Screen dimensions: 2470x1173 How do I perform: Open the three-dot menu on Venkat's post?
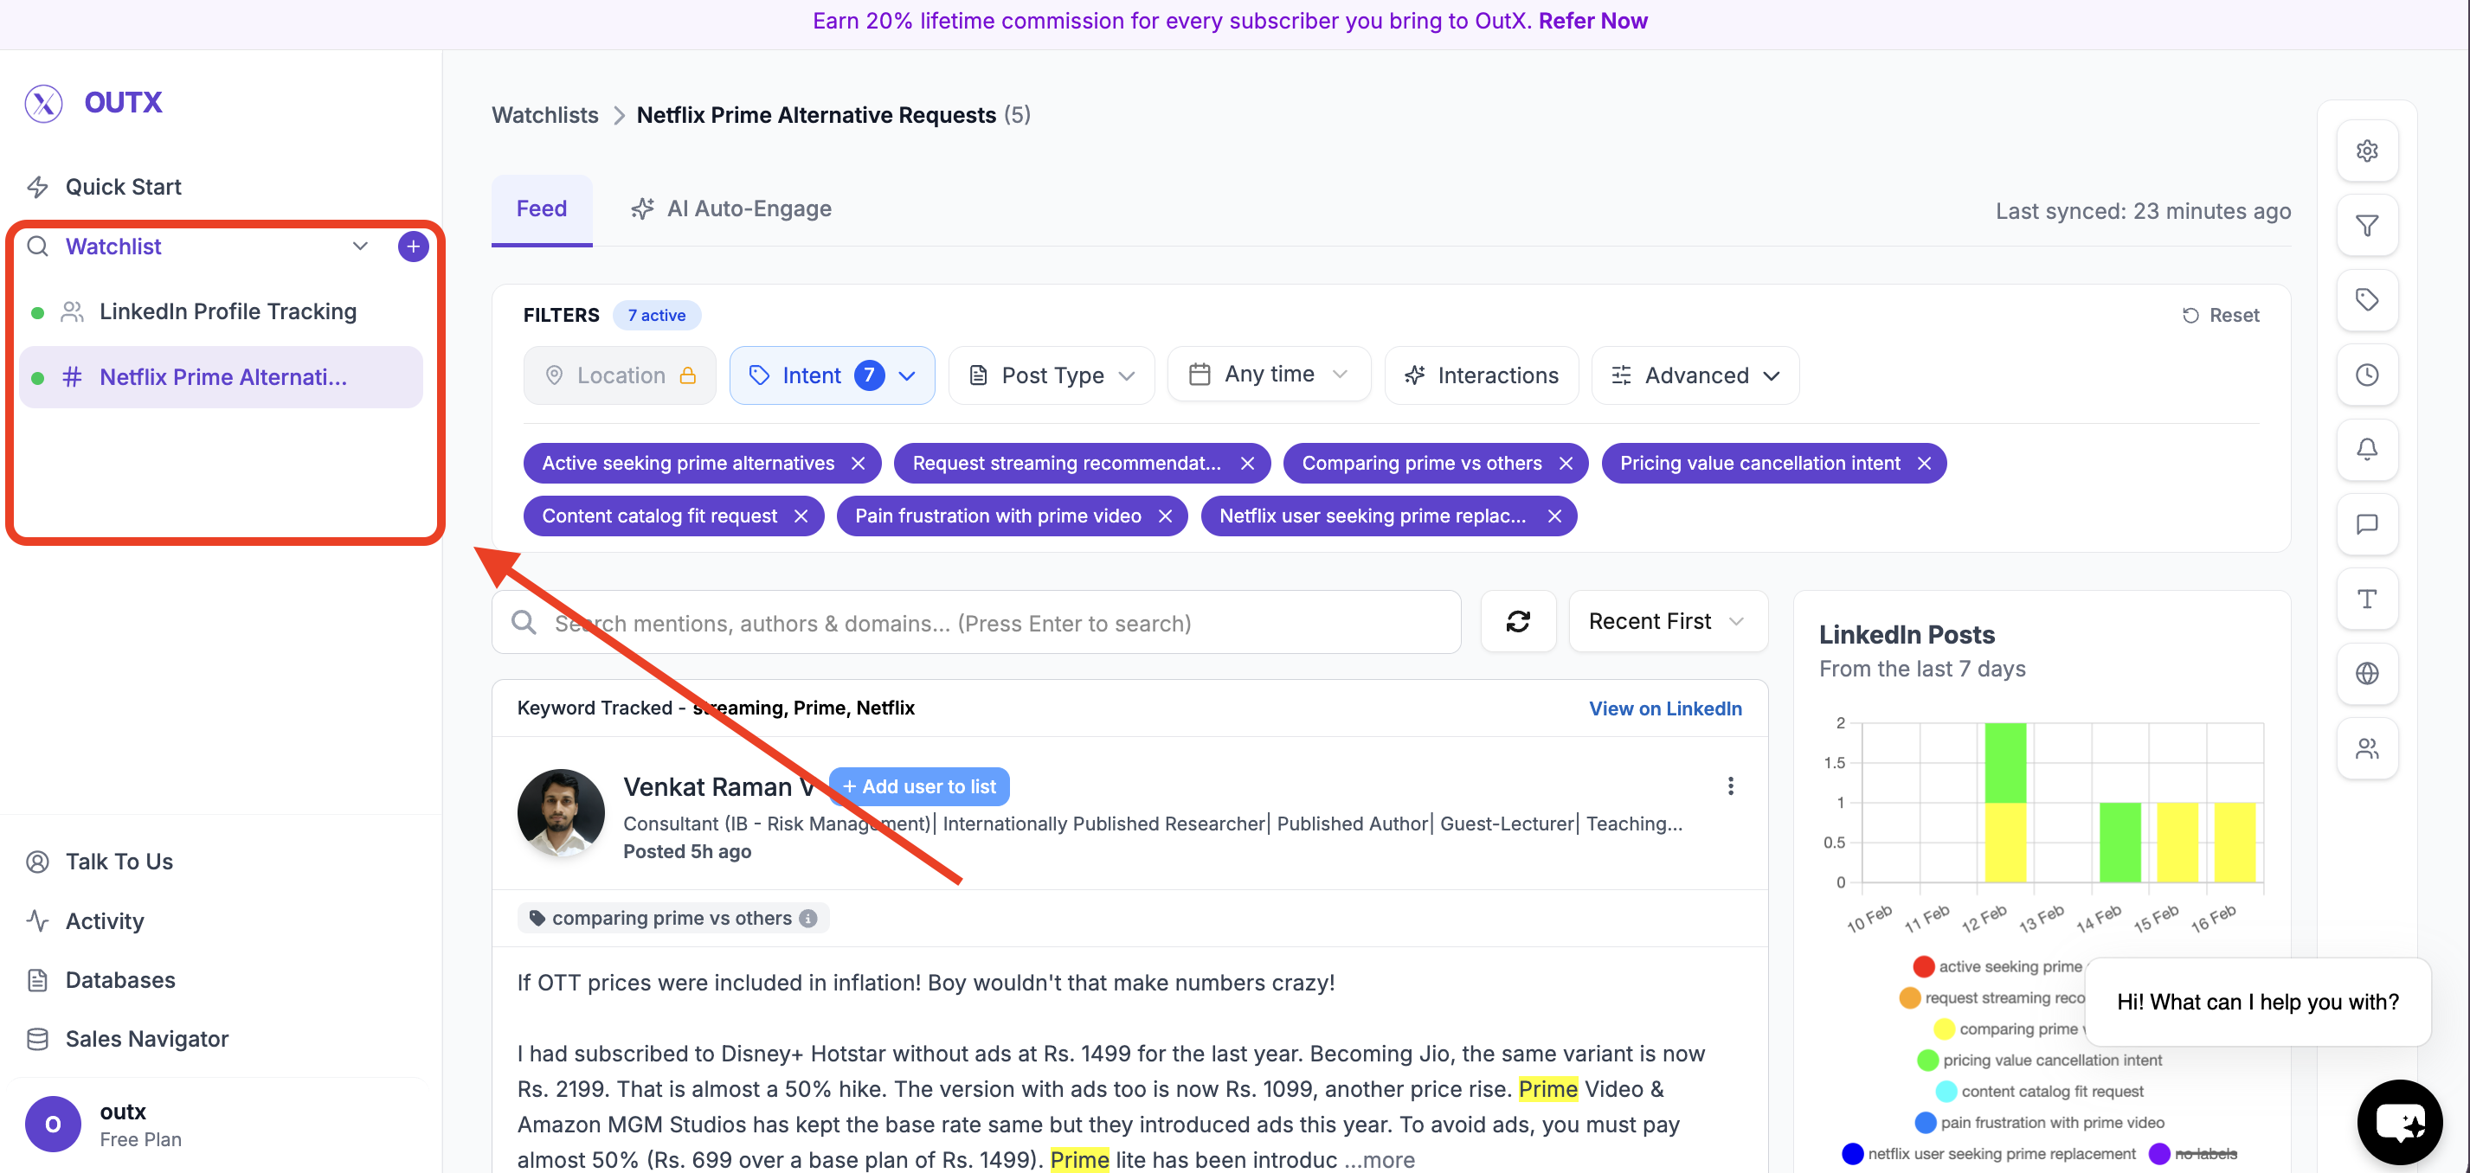[1730, 785]
